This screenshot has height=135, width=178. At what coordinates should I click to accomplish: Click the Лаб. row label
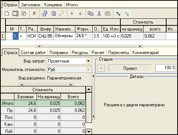click(8, 131)
